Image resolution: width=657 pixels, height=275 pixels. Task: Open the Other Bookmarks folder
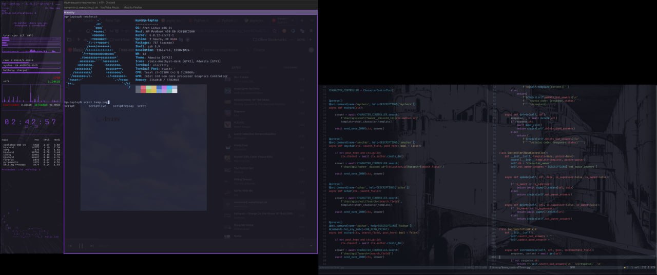(270, 39)
